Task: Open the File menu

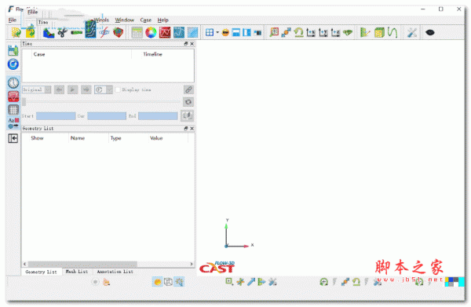Action: pos(13,20)
